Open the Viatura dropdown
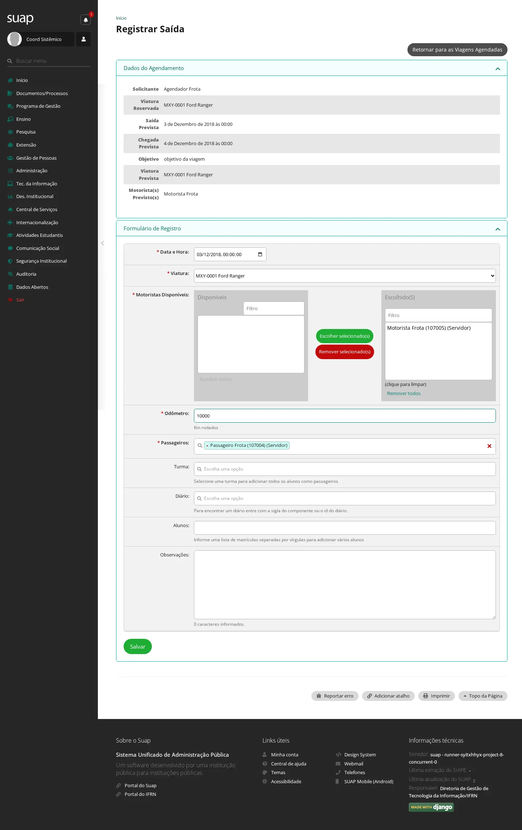Viewport: 522px width, 830px height. point(345,276)
